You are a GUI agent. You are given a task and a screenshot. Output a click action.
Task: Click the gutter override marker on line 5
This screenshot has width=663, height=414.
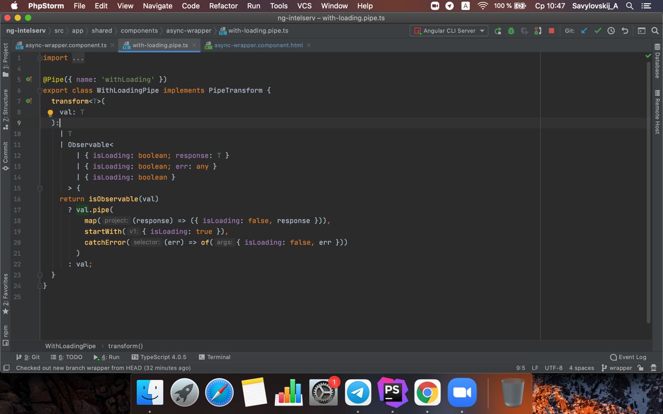click(x=28, y=79)
